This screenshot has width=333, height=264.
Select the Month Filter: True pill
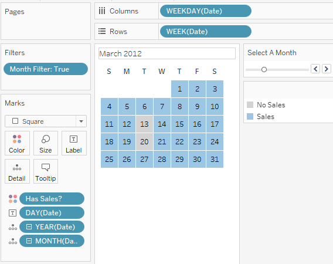[x=46, y=69]
